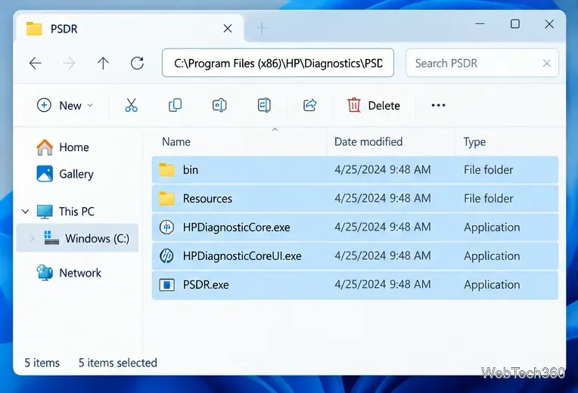Open the New item dropdown

[65, 105]
